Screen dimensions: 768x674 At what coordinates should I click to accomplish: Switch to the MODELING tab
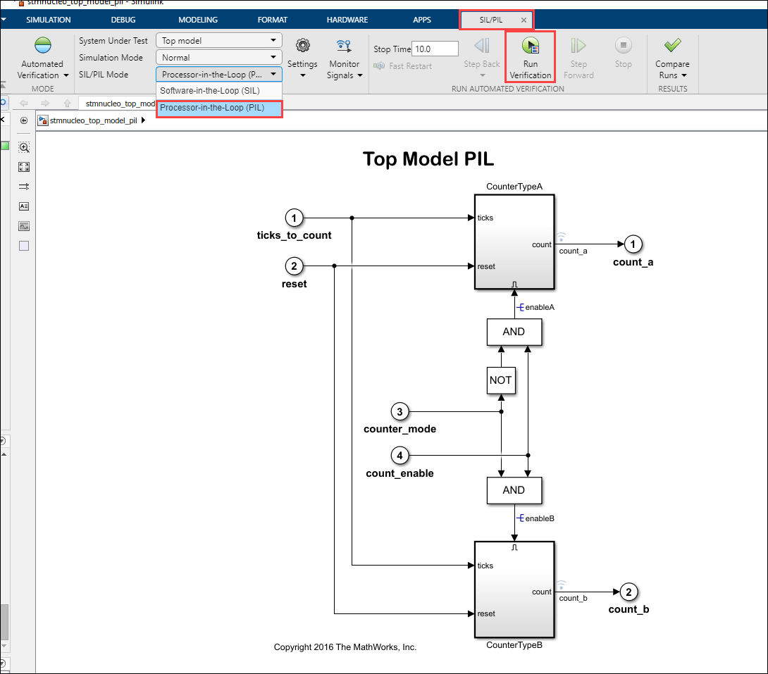(x=198, y=20)
